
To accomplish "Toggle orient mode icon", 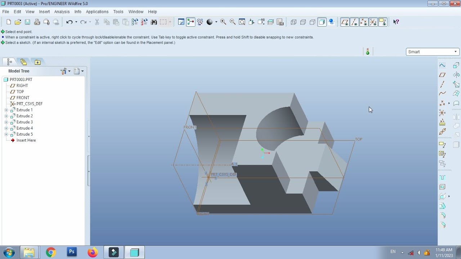I will tap(200, 22).
